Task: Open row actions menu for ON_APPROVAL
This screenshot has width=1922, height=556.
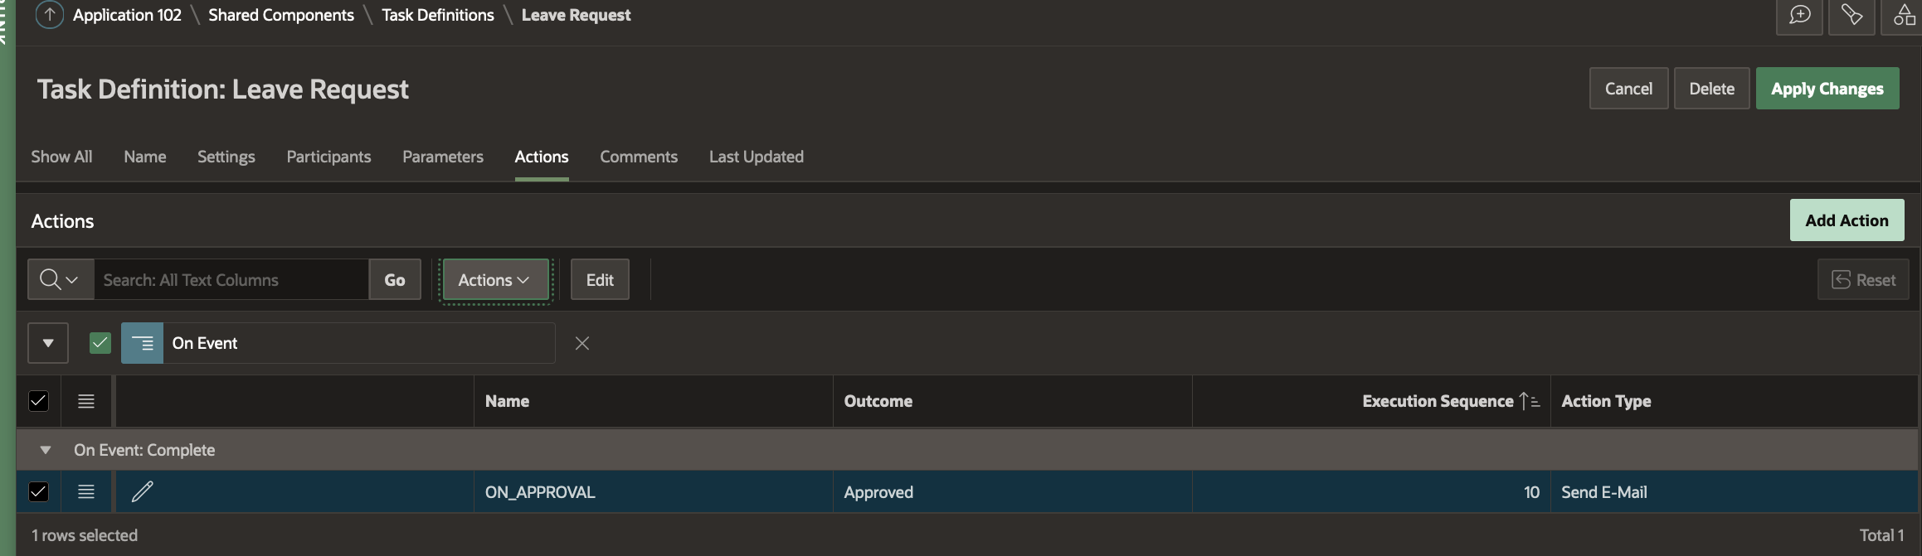Action: point(86,492)
